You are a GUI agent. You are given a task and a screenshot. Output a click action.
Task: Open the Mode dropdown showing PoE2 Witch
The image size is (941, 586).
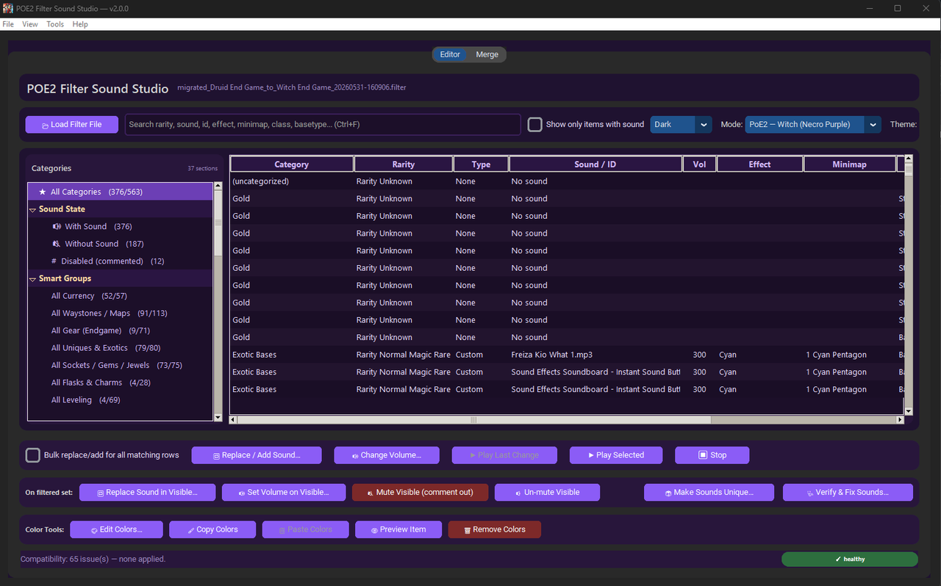(813, 125)
